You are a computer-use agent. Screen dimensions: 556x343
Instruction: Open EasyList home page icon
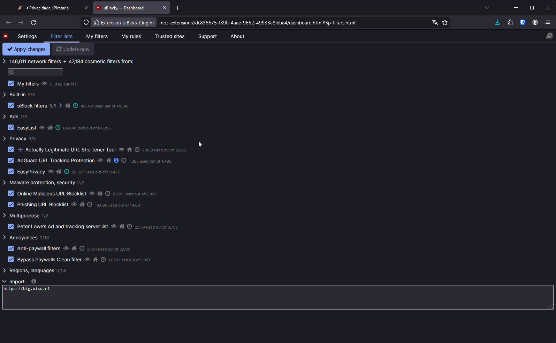point(50,128)
